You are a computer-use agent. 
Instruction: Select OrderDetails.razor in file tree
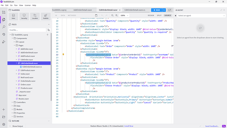(x=28, y=81)
